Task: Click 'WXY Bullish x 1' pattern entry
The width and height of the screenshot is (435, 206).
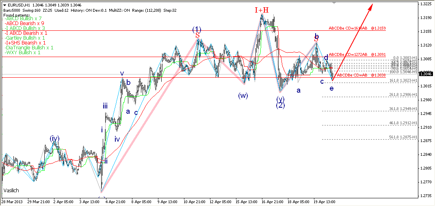Action: point(24,52)
